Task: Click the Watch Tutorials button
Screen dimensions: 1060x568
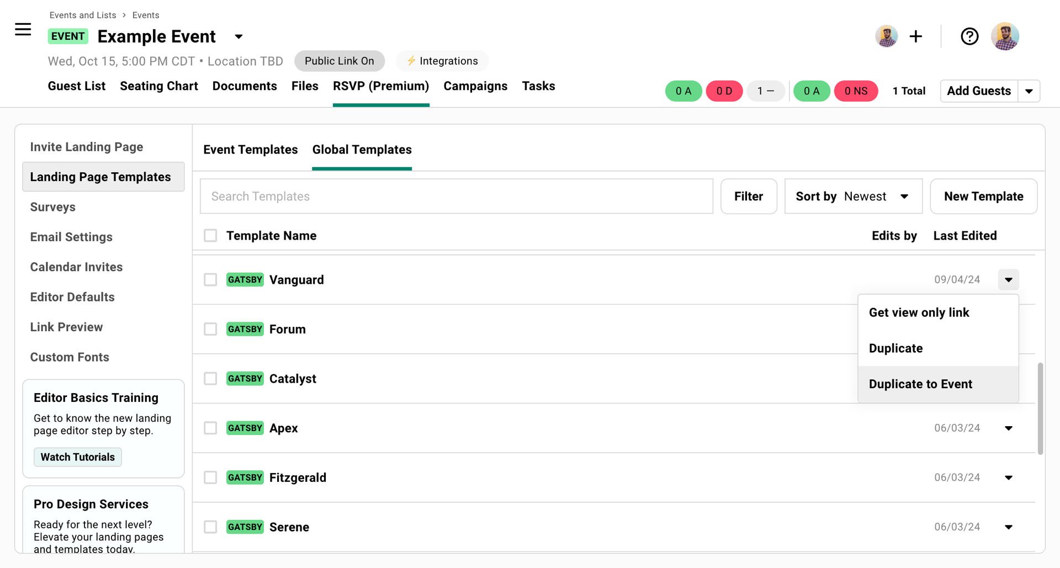Action: click(x=78, y=457)
